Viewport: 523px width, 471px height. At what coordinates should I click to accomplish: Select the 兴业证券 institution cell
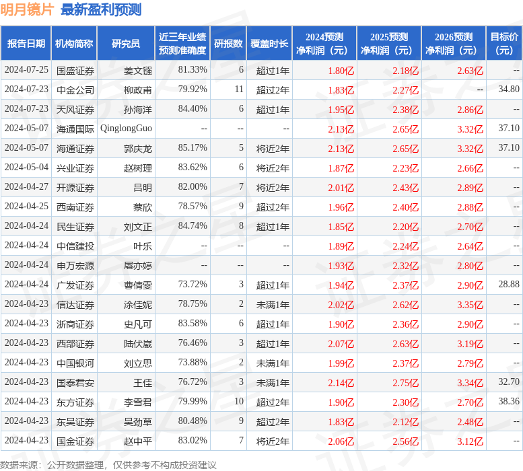(75, 168)
